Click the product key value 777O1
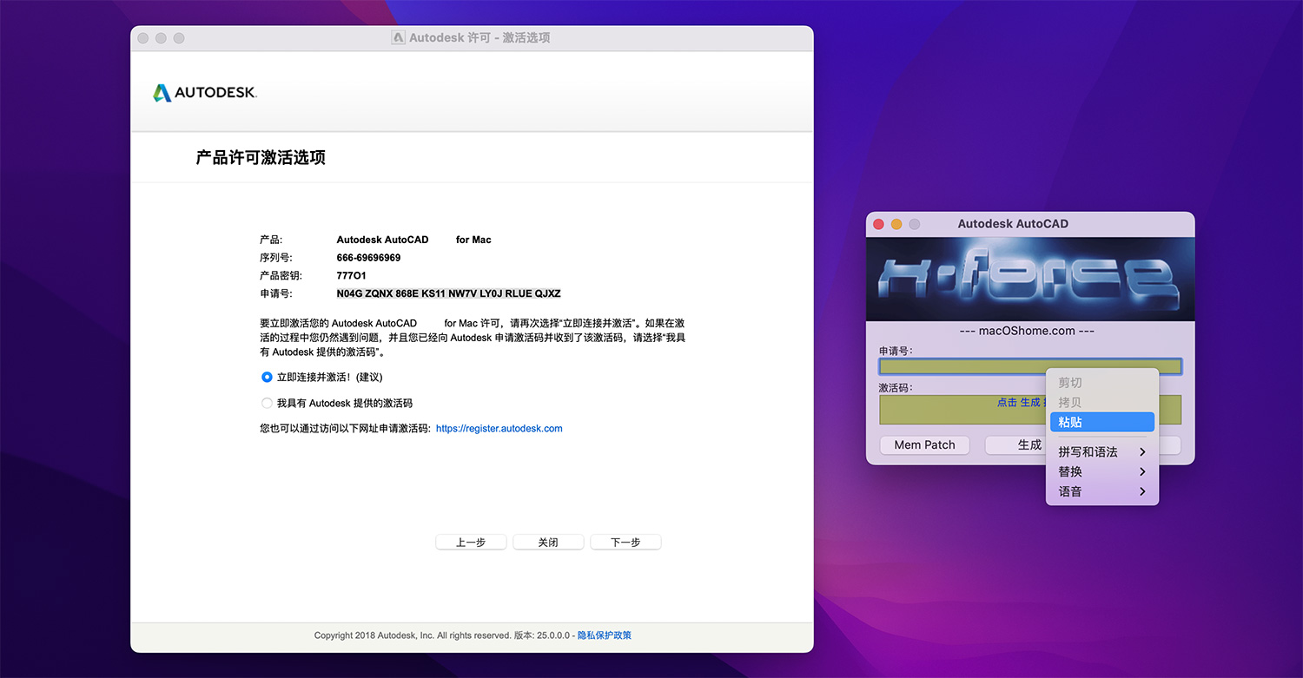Image resolution: width=1303 pixels, height=678 pixels. coord(352,276)
